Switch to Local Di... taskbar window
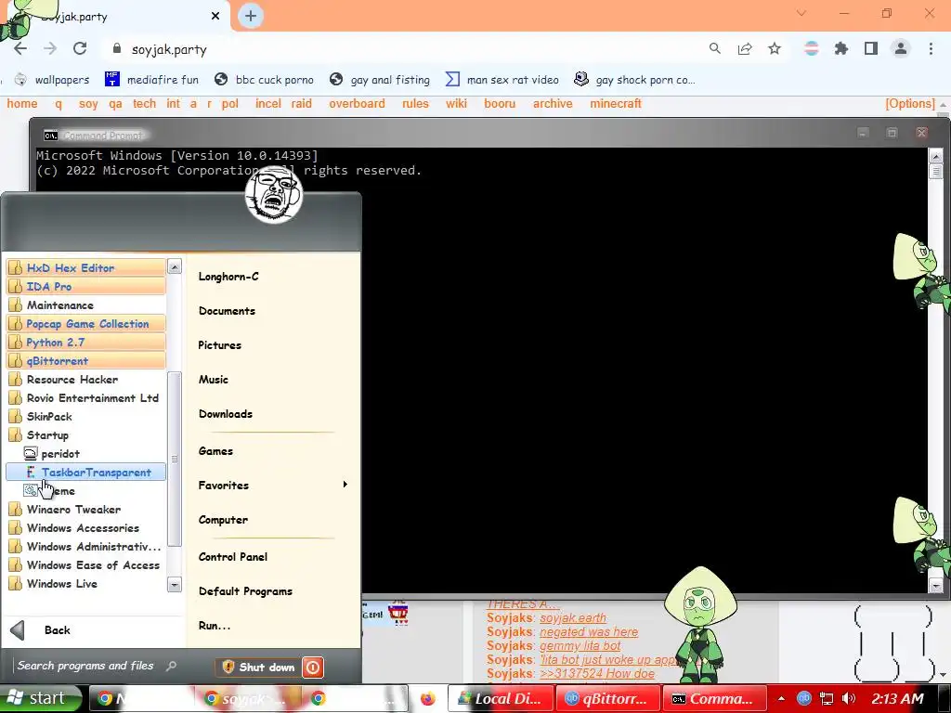The image size is (951, 713). pos(501,698)
